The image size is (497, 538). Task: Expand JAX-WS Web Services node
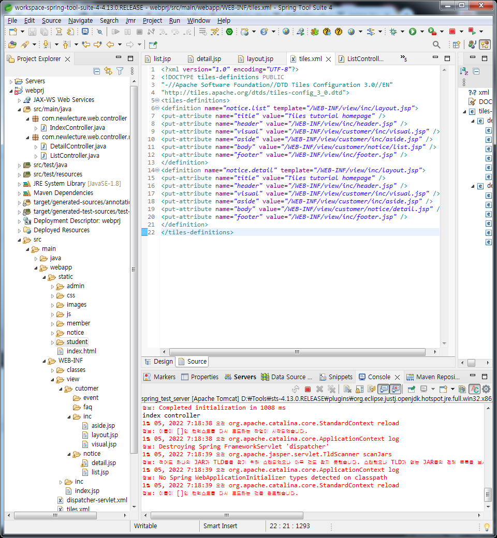19,100
